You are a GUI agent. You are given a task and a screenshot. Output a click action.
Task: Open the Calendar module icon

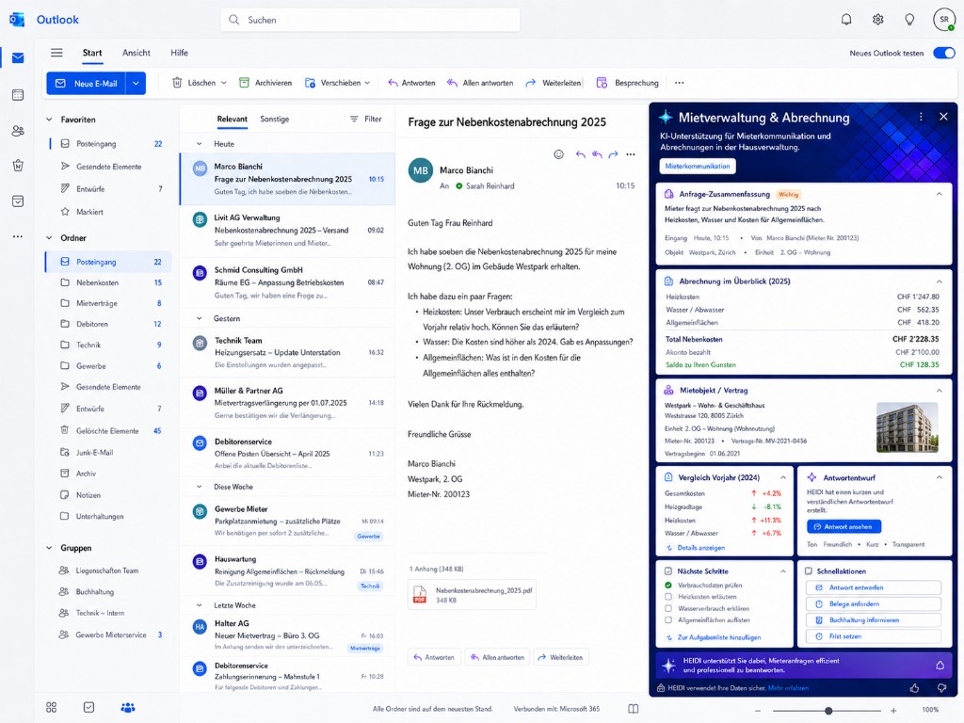[18, 95]
